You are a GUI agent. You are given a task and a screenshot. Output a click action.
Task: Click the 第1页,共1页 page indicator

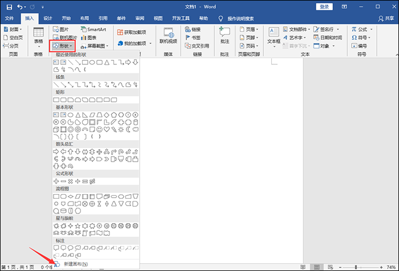click(18, 267)
